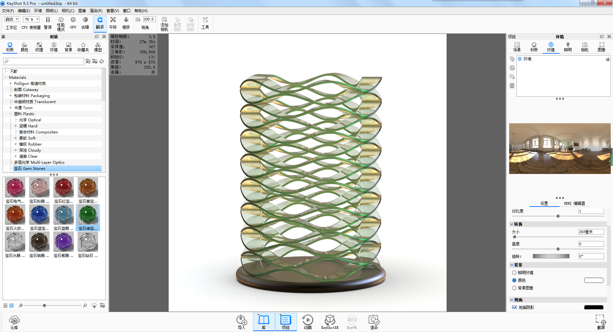Image resolution: width=613 pixels, height=332 pixels.
Task: Collapse the 转换 section
Action: pos(512,224)
